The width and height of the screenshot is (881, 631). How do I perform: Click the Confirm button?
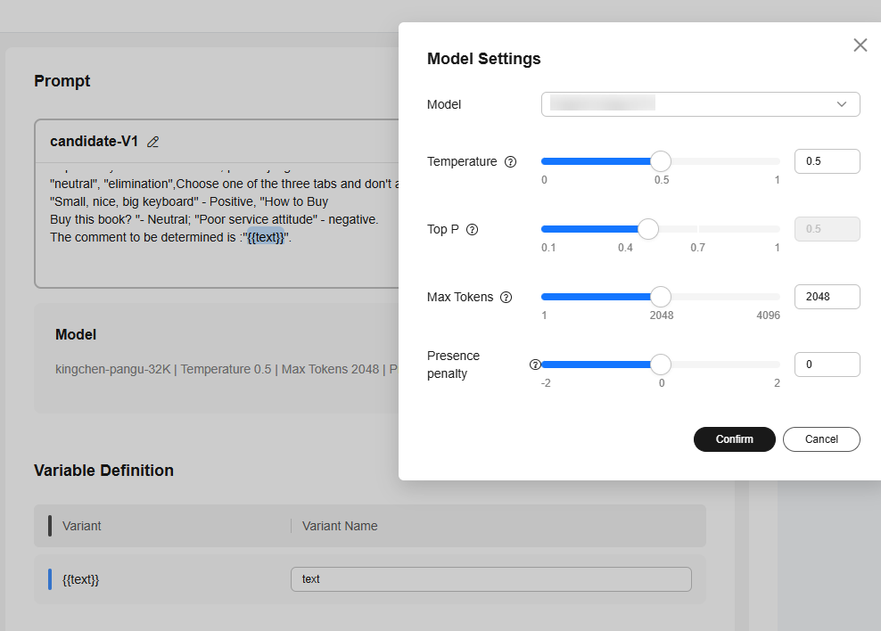(x=734, y=439)
